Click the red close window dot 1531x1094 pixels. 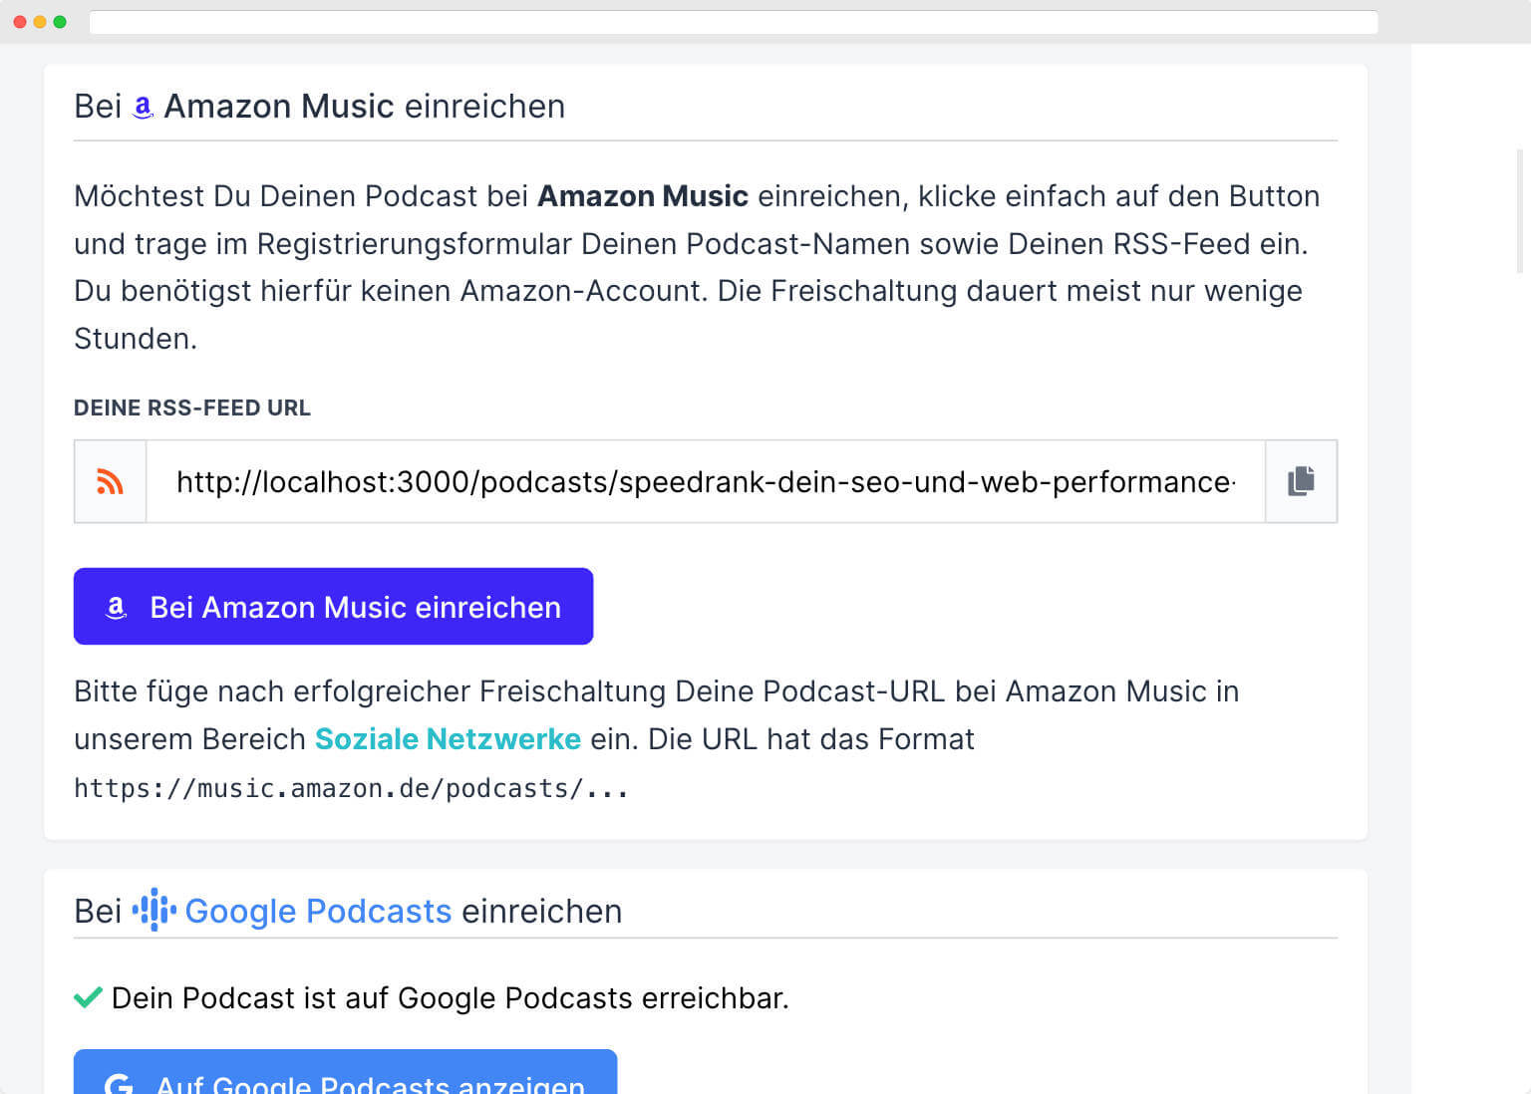tap(20, 22)
